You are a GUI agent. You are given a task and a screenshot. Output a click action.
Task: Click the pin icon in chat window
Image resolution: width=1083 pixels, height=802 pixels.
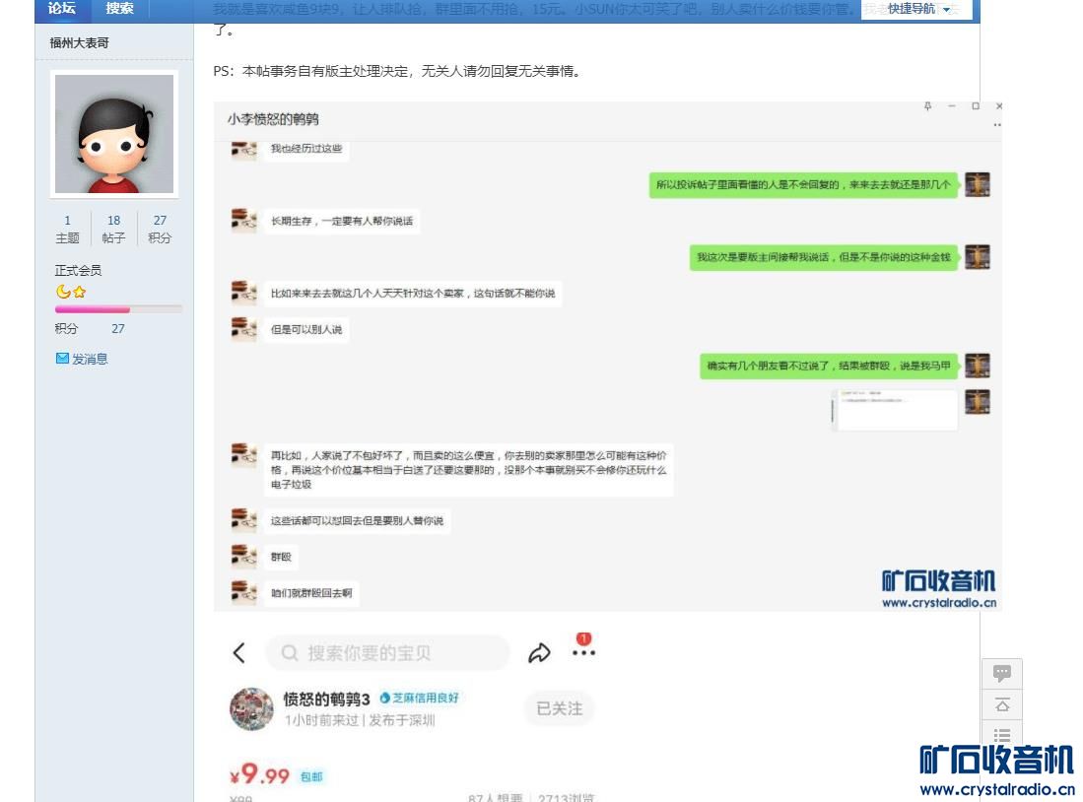pos(927,105)
